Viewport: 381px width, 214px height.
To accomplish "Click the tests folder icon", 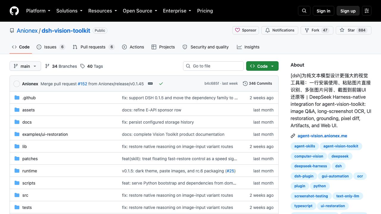I will coord(17,207).
